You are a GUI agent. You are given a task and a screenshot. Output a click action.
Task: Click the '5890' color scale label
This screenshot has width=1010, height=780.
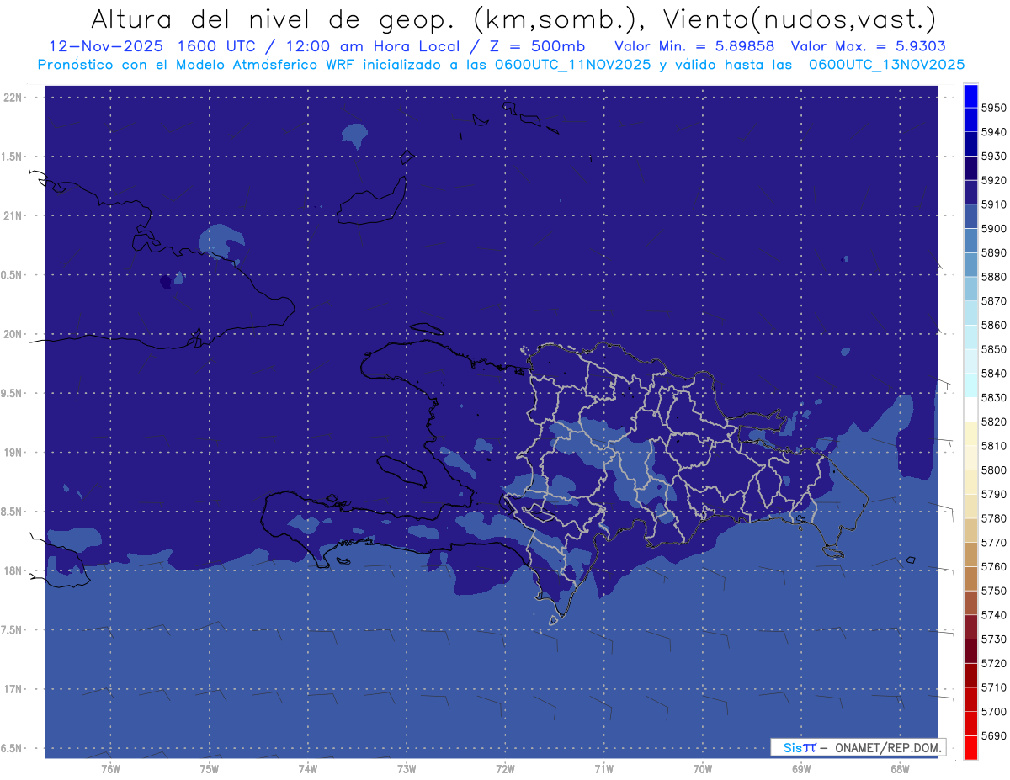994,253
